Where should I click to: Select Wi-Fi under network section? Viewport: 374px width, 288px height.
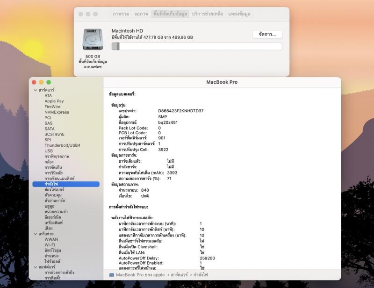pyautogui.click(x=50, y=245)
